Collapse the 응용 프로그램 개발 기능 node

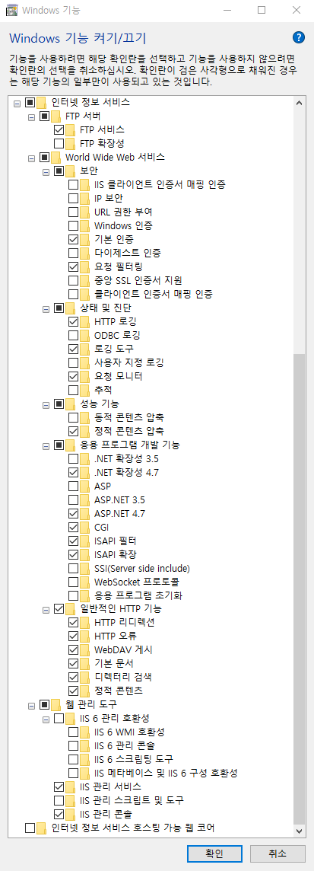(46, 445)
